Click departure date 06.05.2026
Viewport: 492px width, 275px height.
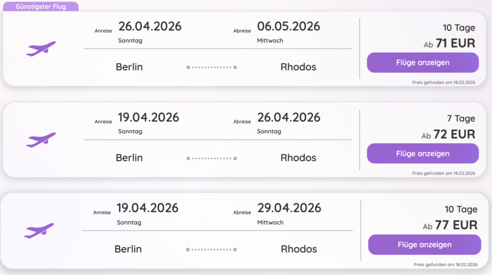pos(289,26)
